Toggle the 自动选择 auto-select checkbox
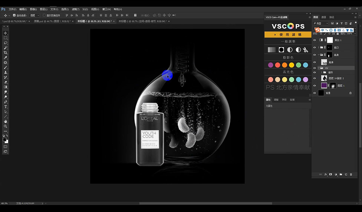 click(14, 15)
